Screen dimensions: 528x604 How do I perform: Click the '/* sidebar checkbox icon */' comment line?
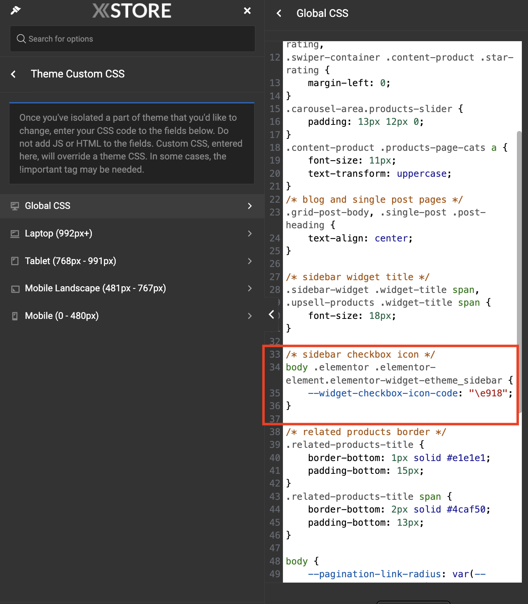click(x=360, y=354)
